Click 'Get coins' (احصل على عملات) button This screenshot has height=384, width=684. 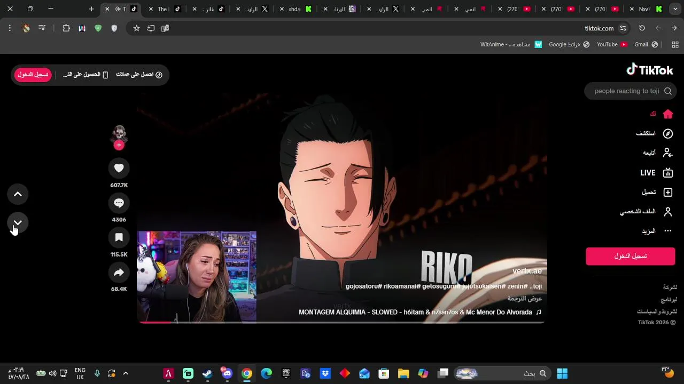[139, 75]
